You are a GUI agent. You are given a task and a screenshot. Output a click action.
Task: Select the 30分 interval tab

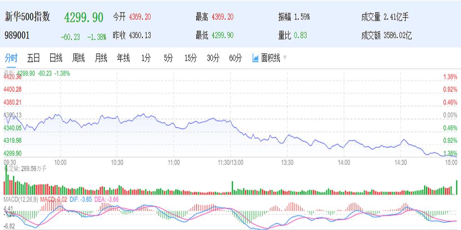213,58
